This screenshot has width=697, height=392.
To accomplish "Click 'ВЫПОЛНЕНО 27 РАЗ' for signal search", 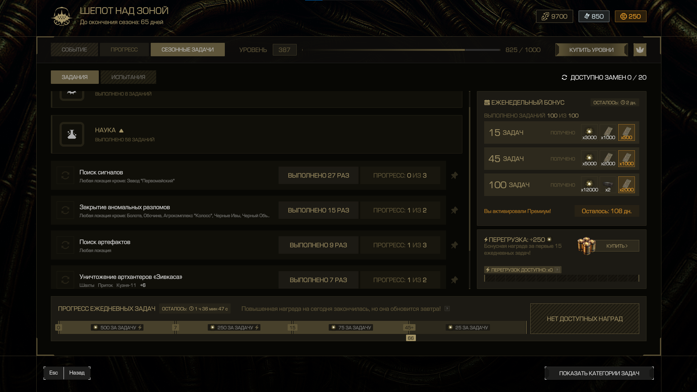I will (318, 175).
